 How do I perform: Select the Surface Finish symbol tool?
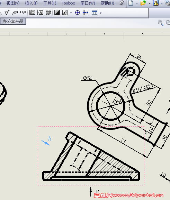coord(7,13)
